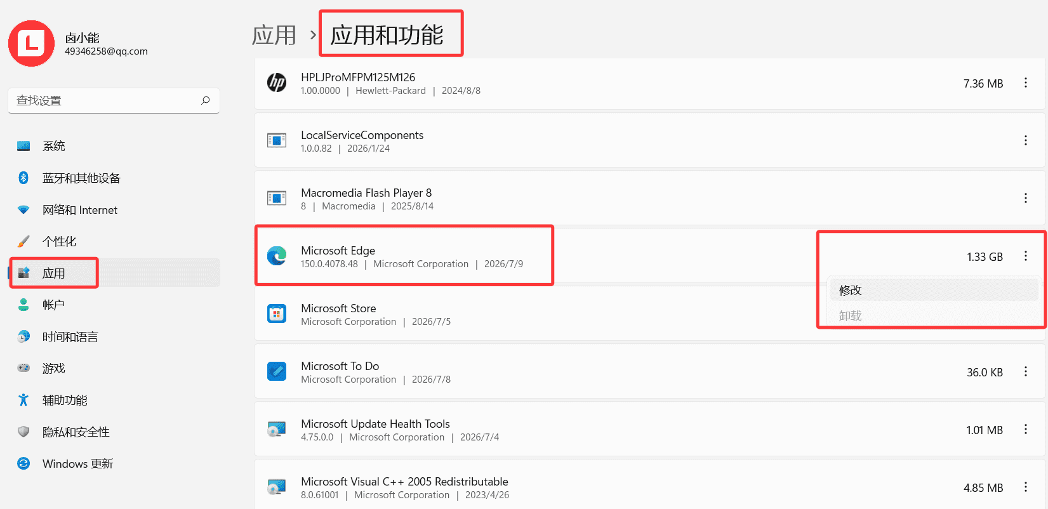Click the Visual C++ 2005 Redistributable icon
The image size is (1048, 509).
[277, 487]
